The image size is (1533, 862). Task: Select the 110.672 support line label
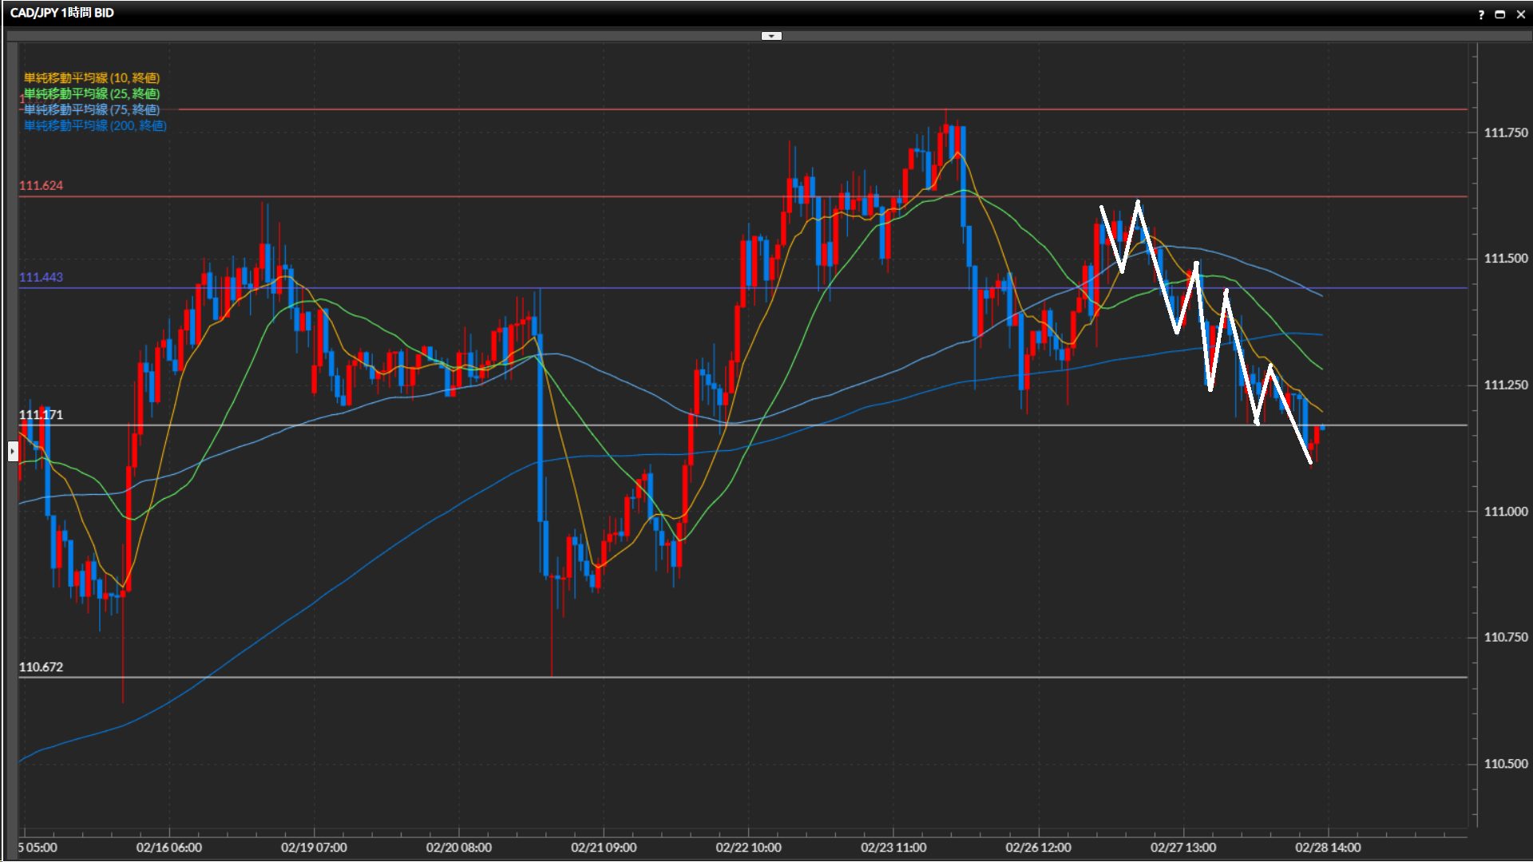41,666
